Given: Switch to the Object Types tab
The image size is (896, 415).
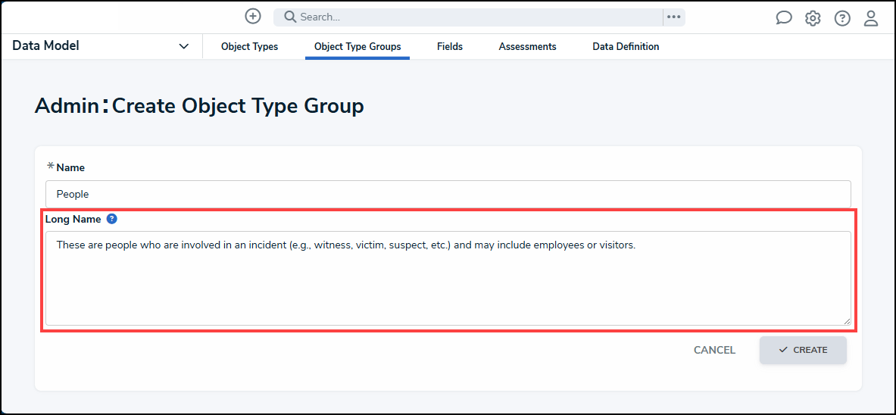Looking at the screenshot, I should click(249, 47).
